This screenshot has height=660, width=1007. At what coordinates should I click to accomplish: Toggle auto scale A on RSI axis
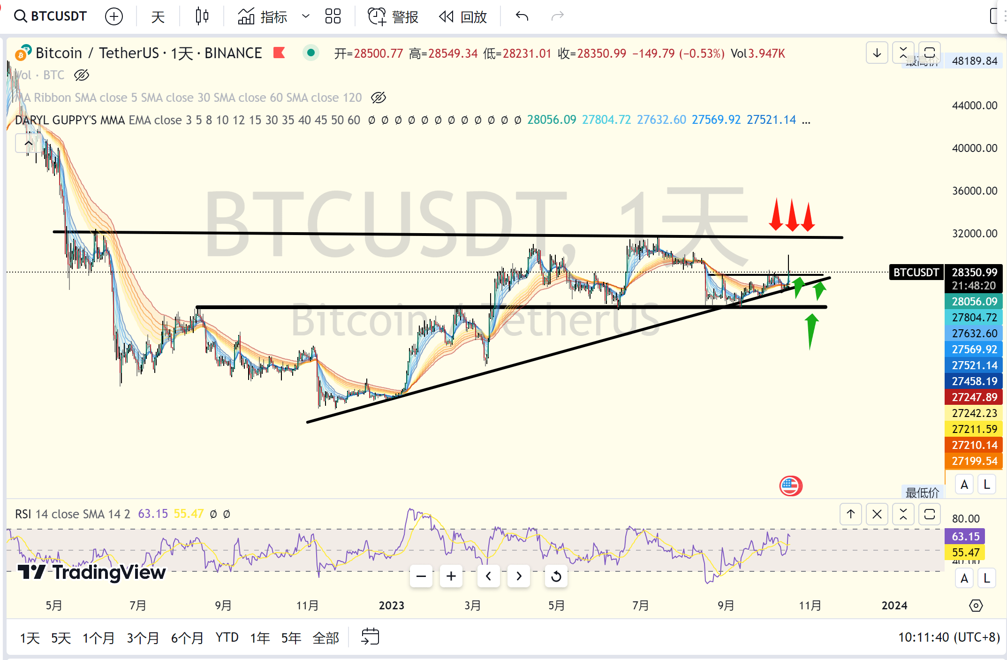[964, 578]
